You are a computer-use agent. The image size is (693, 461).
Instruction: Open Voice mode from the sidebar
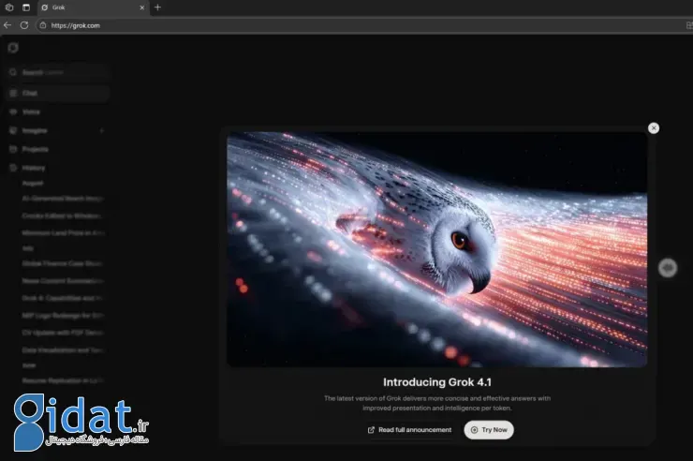tap(31, 112)
